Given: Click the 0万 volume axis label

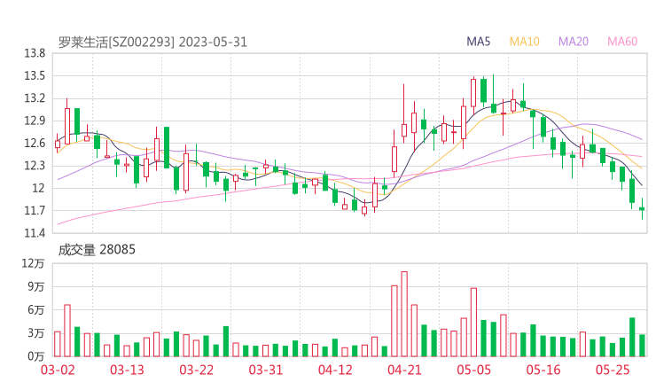Looking at the screenshot, I should tap(35, 356).
